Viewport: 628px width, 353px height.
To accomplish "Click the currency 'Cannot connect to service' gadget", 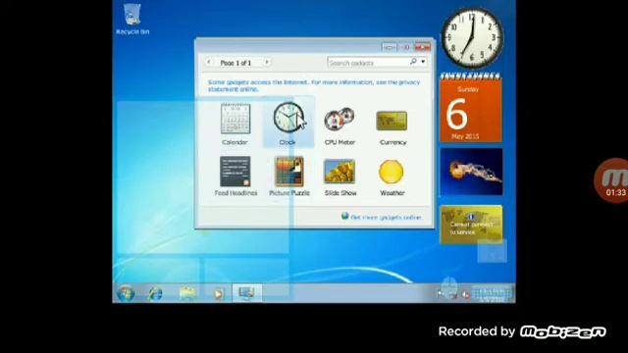I will [x=471, y=225].
